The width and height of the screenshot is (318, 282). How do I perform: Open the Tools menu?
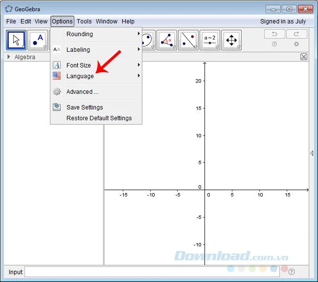pos(84,22)
